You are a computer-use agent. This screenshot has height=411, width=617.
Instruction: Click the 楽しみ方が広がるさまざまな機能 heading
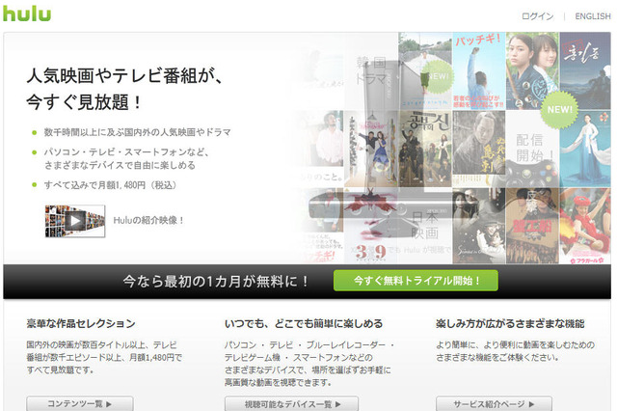coord(510,323)
